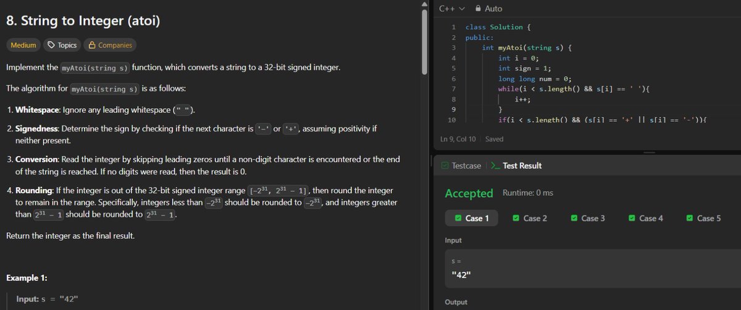741x310 pixels.
Task: Click the Accepted status text
Action: point(469,193)
